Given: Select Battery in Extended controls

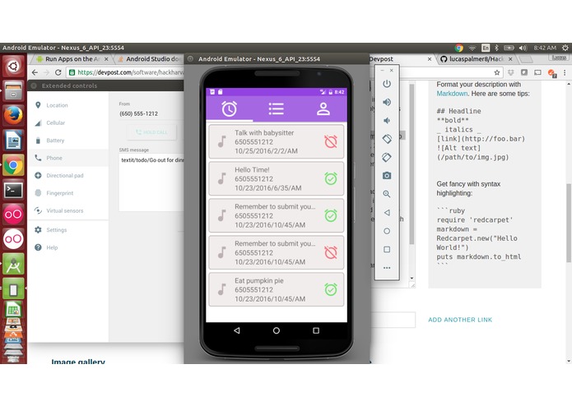Looking at the screenshot, I should pos(67,141).
